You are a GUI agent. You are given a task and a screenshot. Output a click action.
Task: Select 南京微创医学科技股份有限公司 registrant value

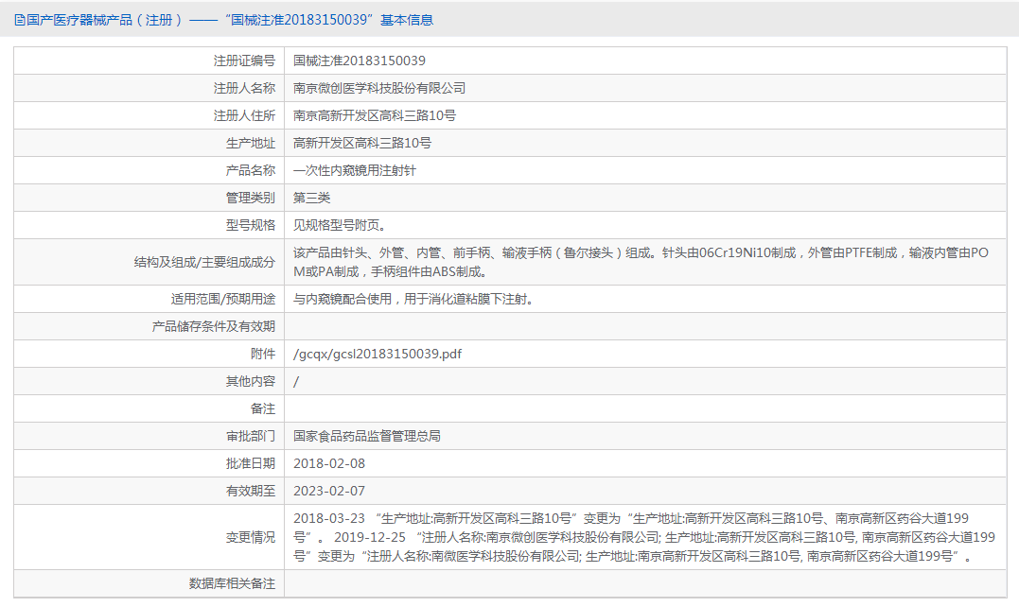379,88
